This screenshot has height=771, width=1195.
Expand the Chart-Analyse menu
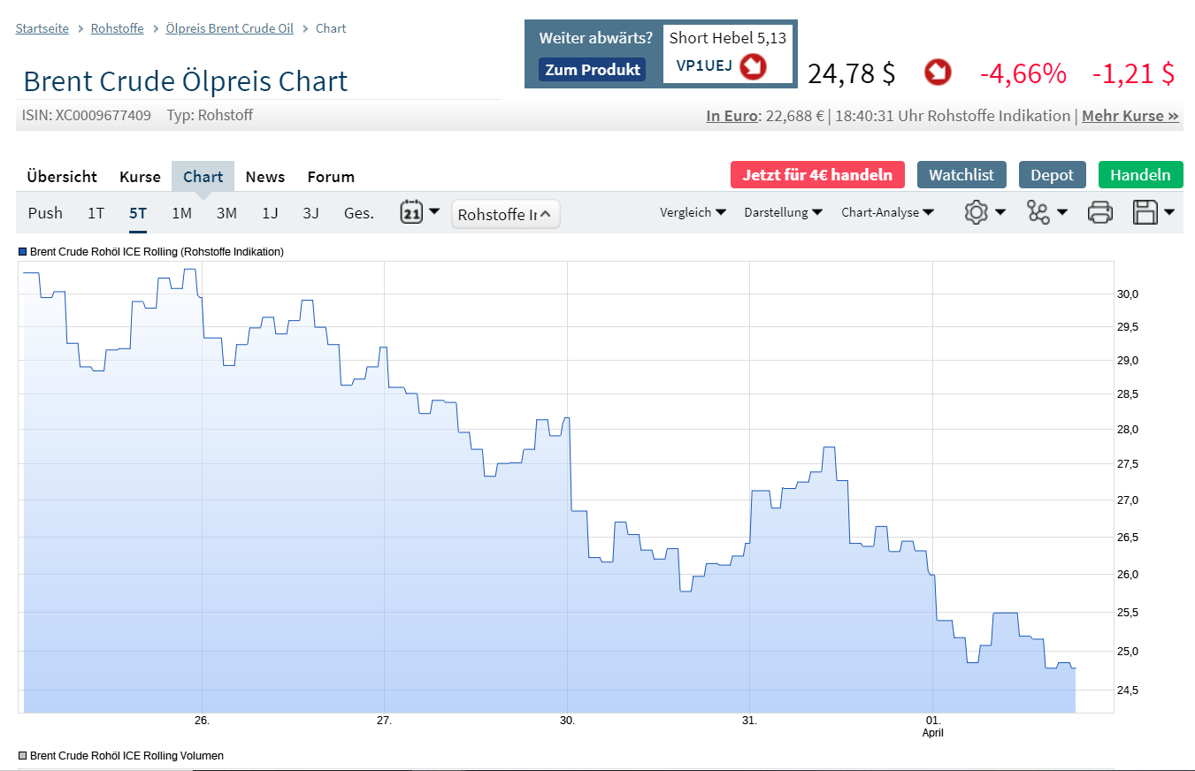(x=887, y=212)
